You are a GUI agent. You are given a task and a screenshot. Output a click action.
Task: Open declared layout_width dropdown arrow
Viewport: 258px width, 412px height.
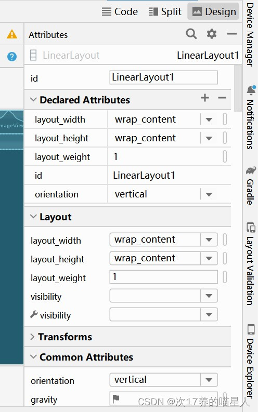coord(209,119)
